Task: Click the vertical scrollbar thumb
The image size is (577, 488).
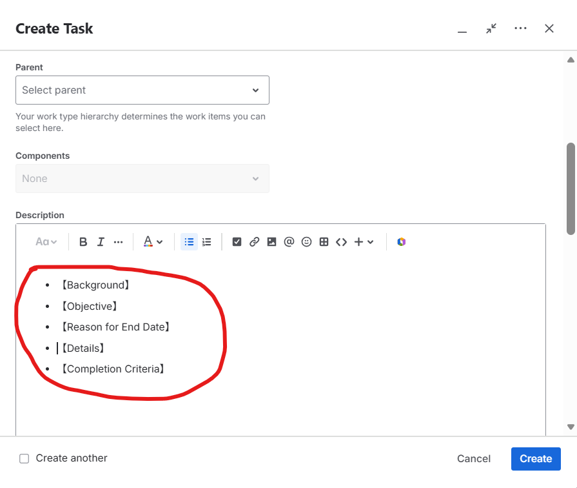Action: tap(571, 188)
